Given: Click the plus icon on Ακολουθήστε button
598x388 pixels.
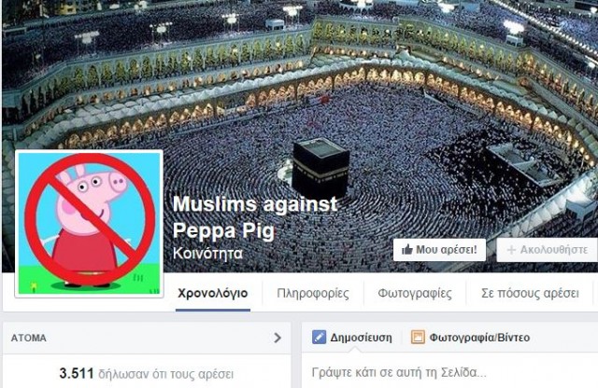Looking at the screenshot, I should [x=511, y=250].
